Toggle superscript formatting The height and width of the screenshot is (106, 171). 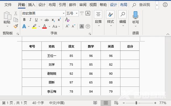pos(59,19)
